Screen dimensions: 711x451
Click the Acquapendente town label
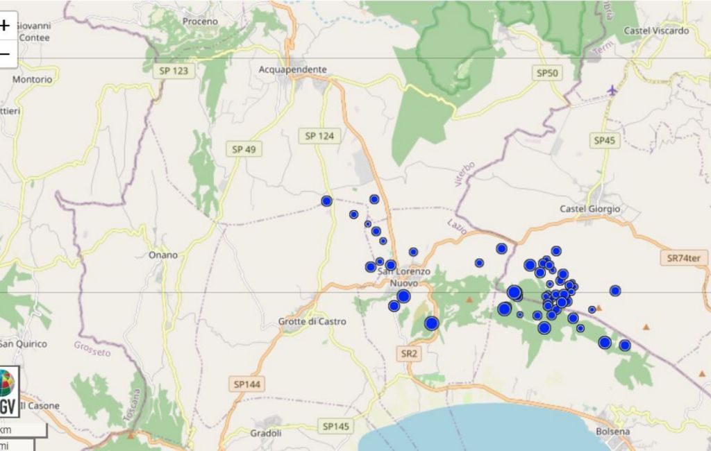[292, 69]
